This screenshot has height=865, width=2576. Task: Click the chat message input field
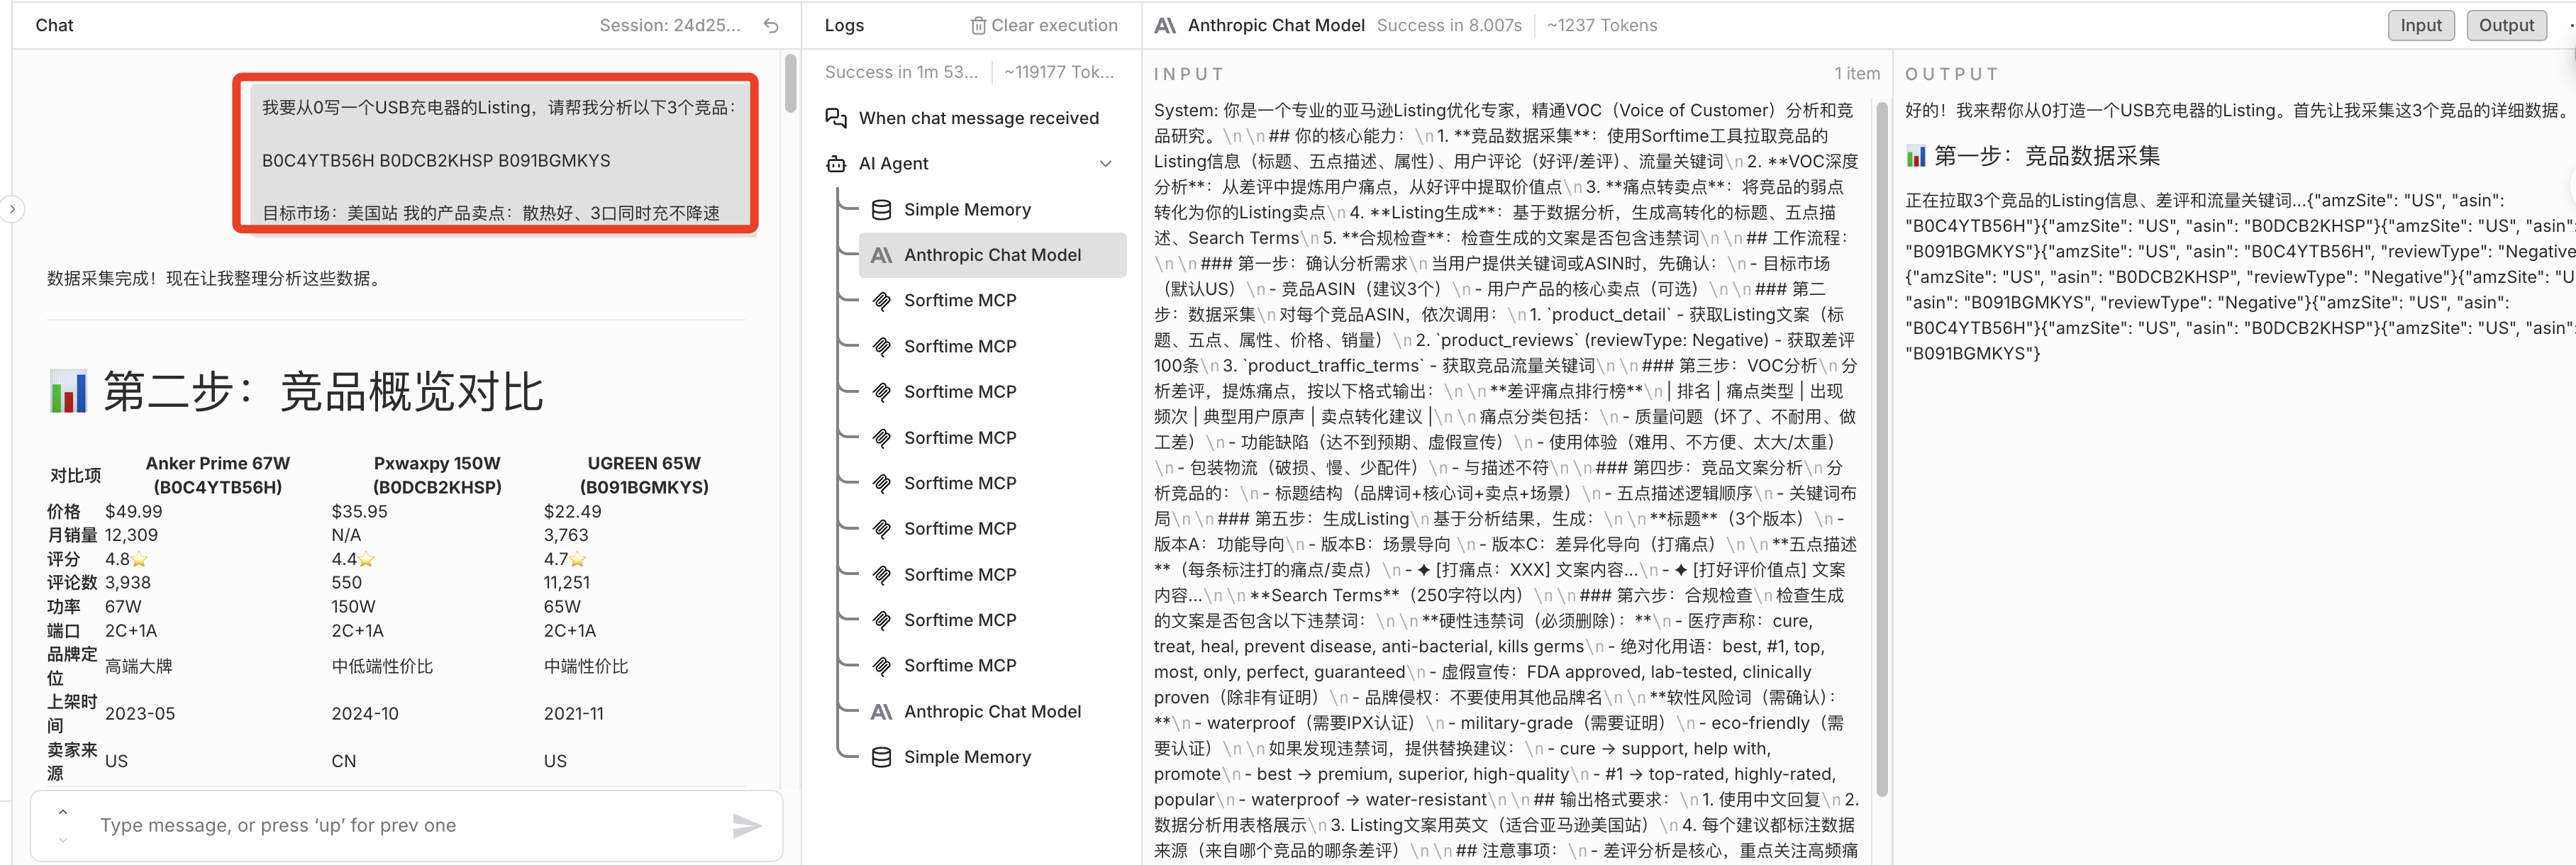coord(400,825)
